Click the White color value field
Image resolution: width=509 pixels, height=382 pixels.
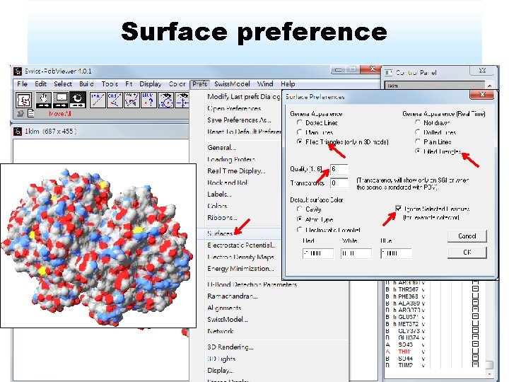(356, 253)
